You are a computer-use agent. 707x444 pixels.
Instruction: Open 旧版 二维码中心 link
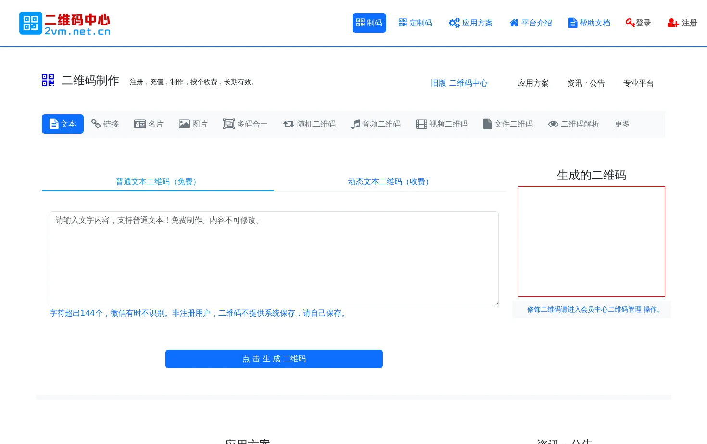click(x=459, y=83)
